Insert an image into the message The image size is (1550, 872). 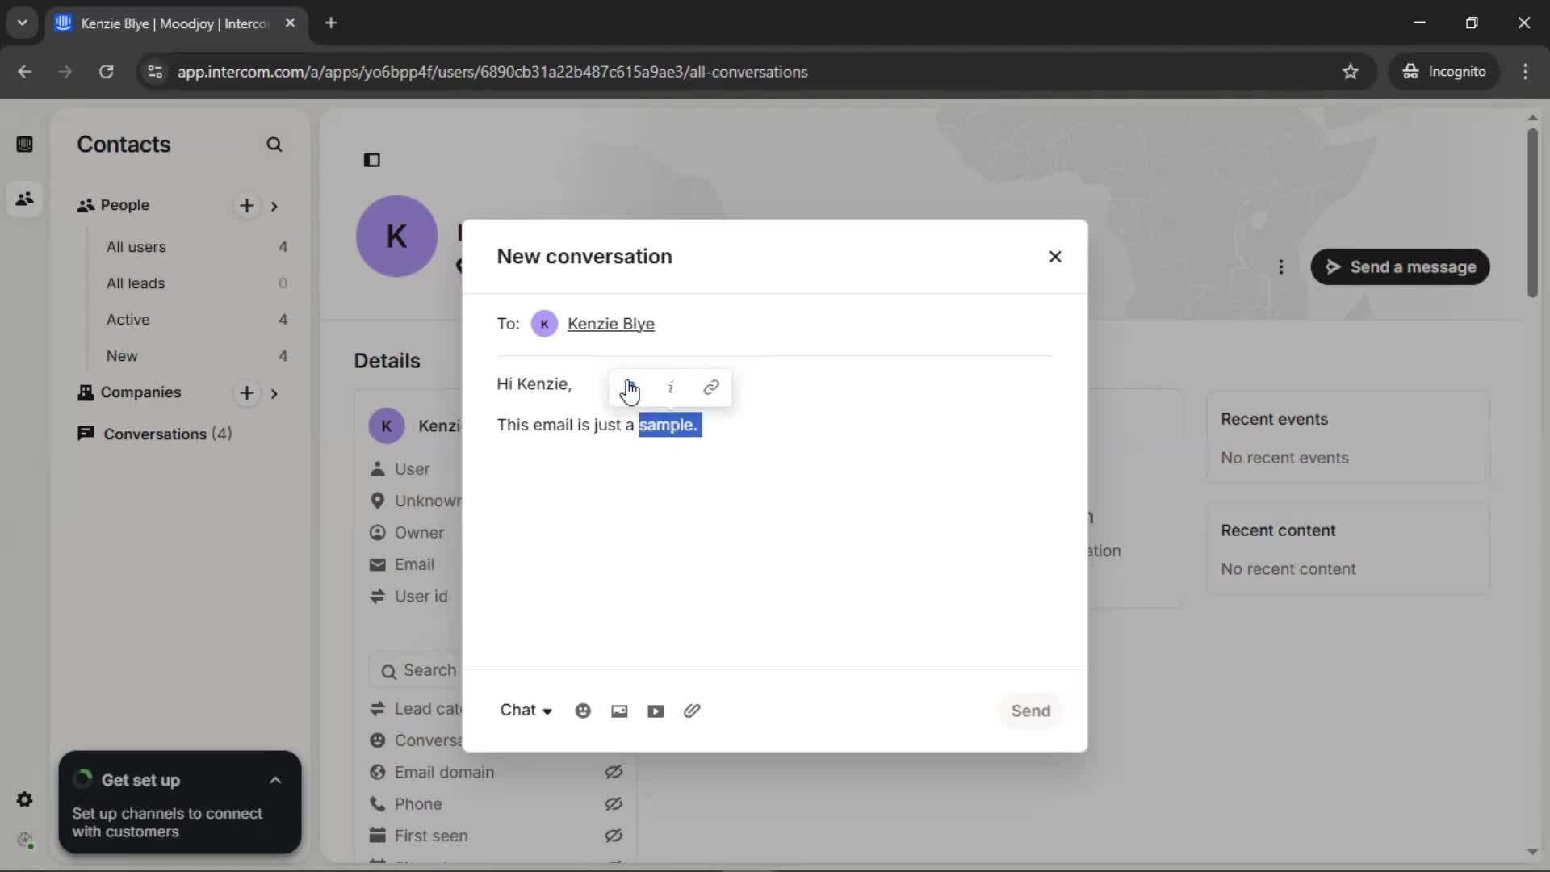[x=619, y=711]
